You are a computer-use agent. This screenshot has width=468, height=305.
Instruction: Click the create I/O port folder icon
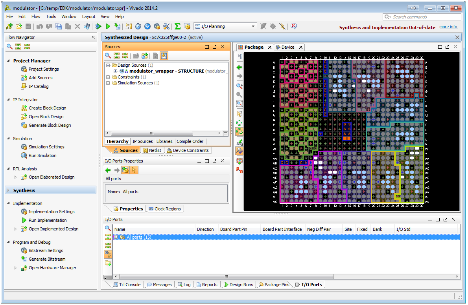(x=108, y=263)
